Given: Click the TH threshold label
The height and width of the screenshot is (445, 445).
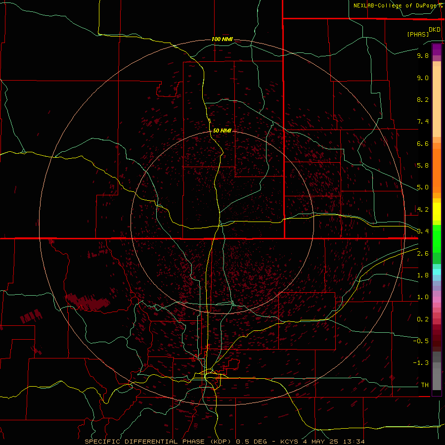Looking at the screenshot, I should (425, 385).
